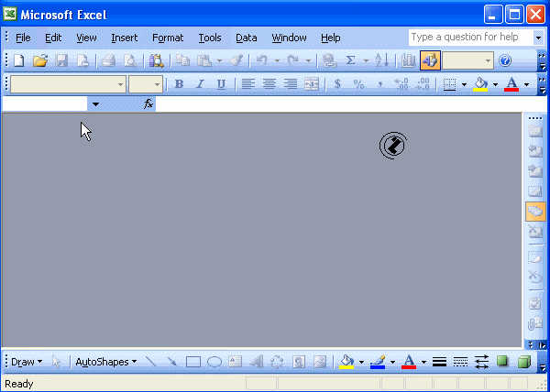Click the Paste clipboard icon

(x=204, y=61)
